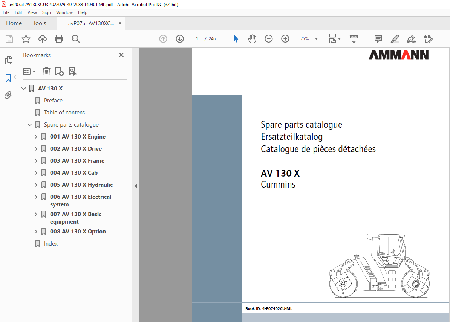Open the sign document pen tool

(x=411, y=39)
